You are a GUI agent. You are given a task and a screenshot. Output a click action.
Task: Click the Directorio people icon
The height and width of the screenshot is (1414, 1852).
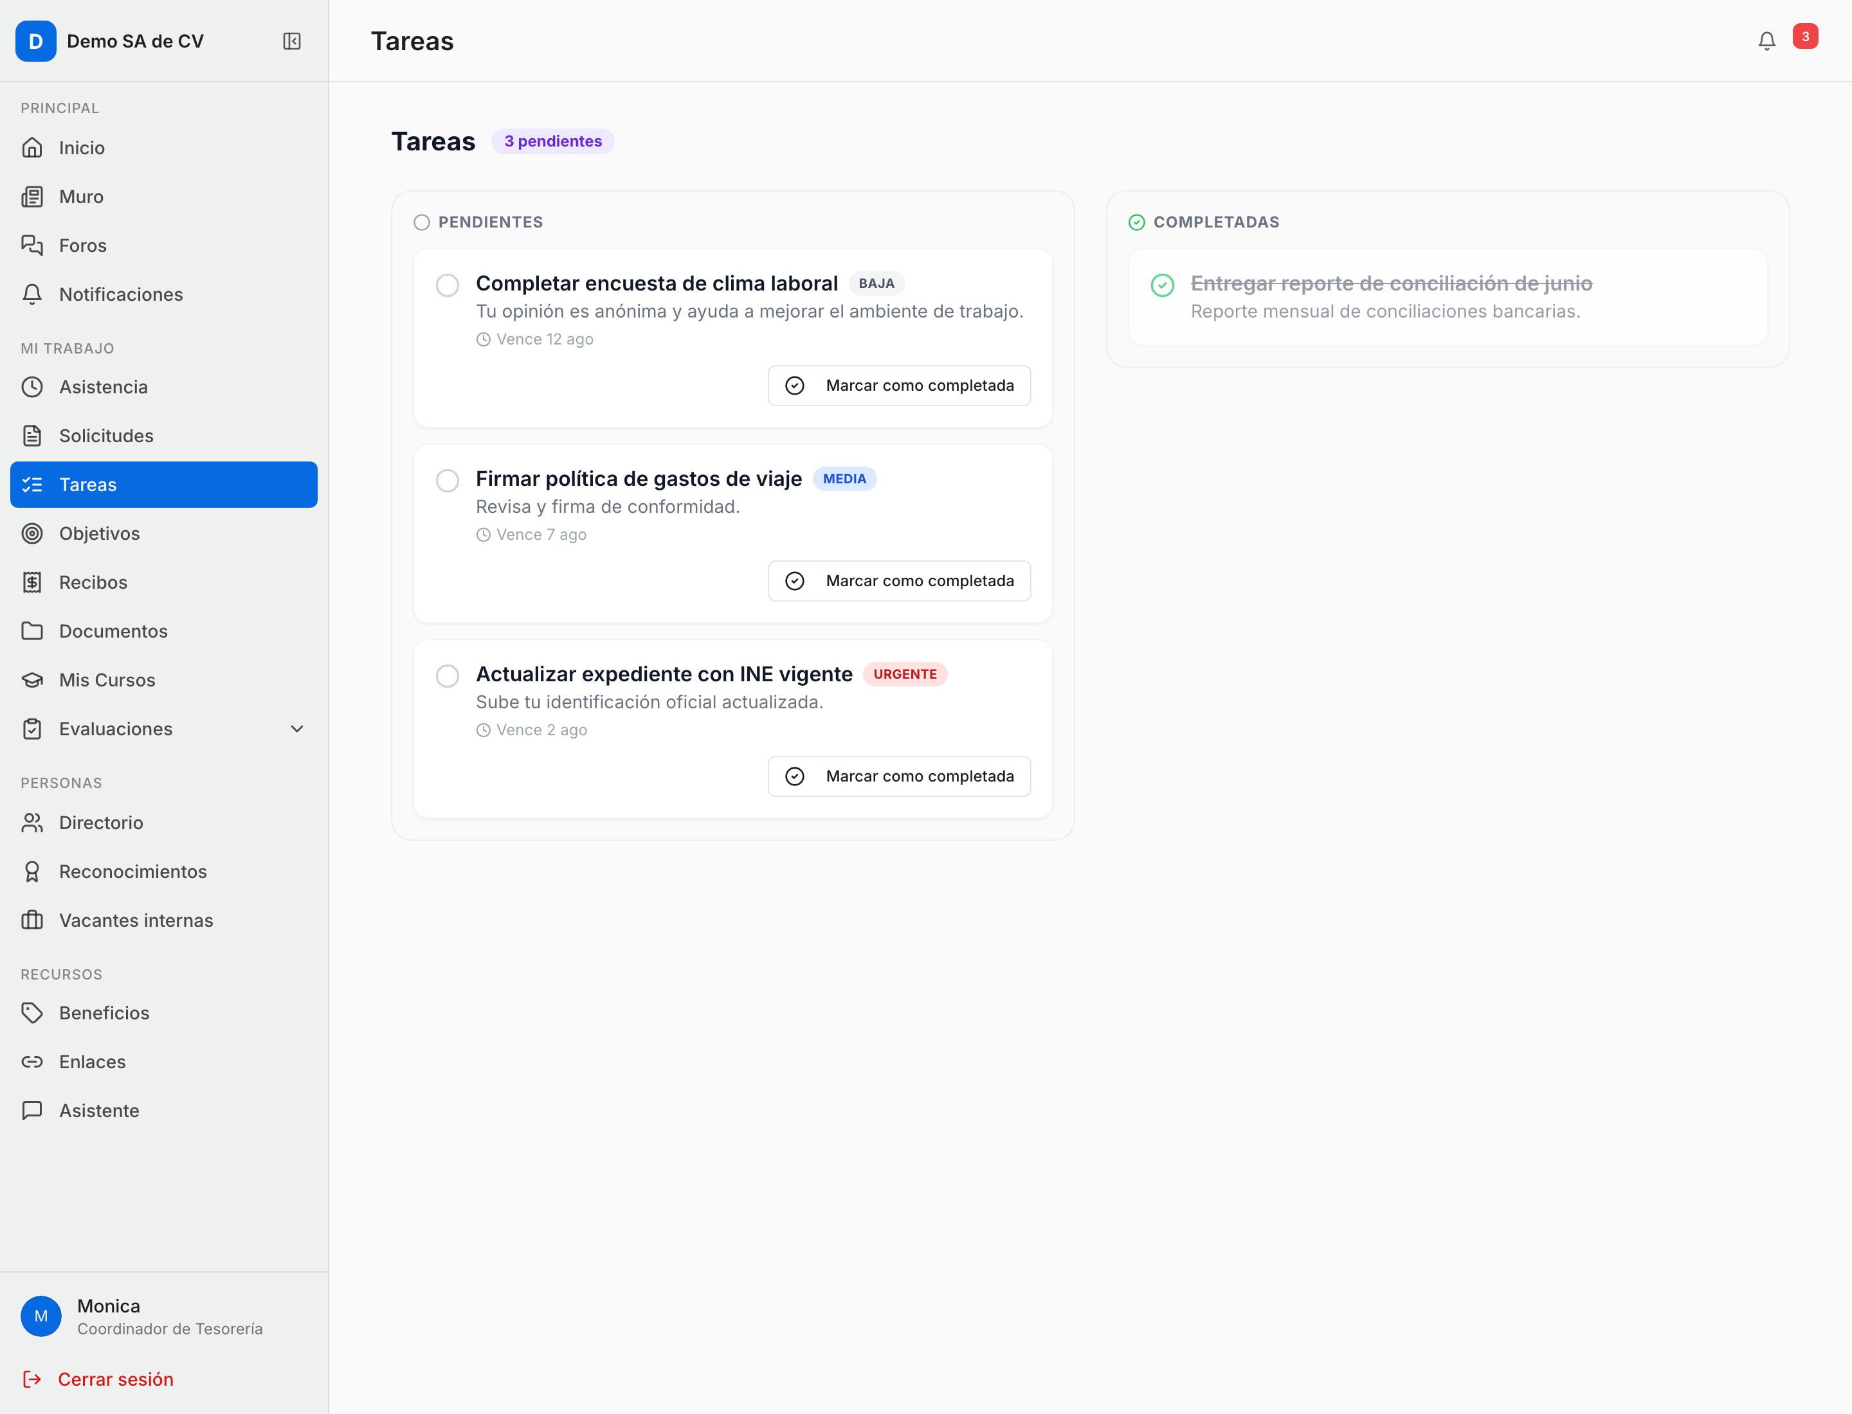(32, 822)
